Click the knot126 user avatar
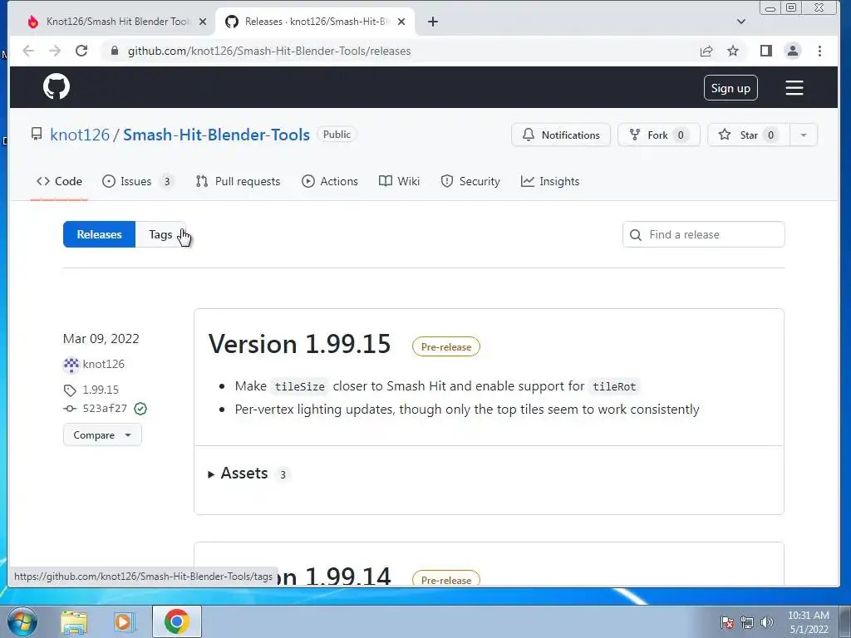The height and width of the screenshot is (638, 851). (71, 365)
